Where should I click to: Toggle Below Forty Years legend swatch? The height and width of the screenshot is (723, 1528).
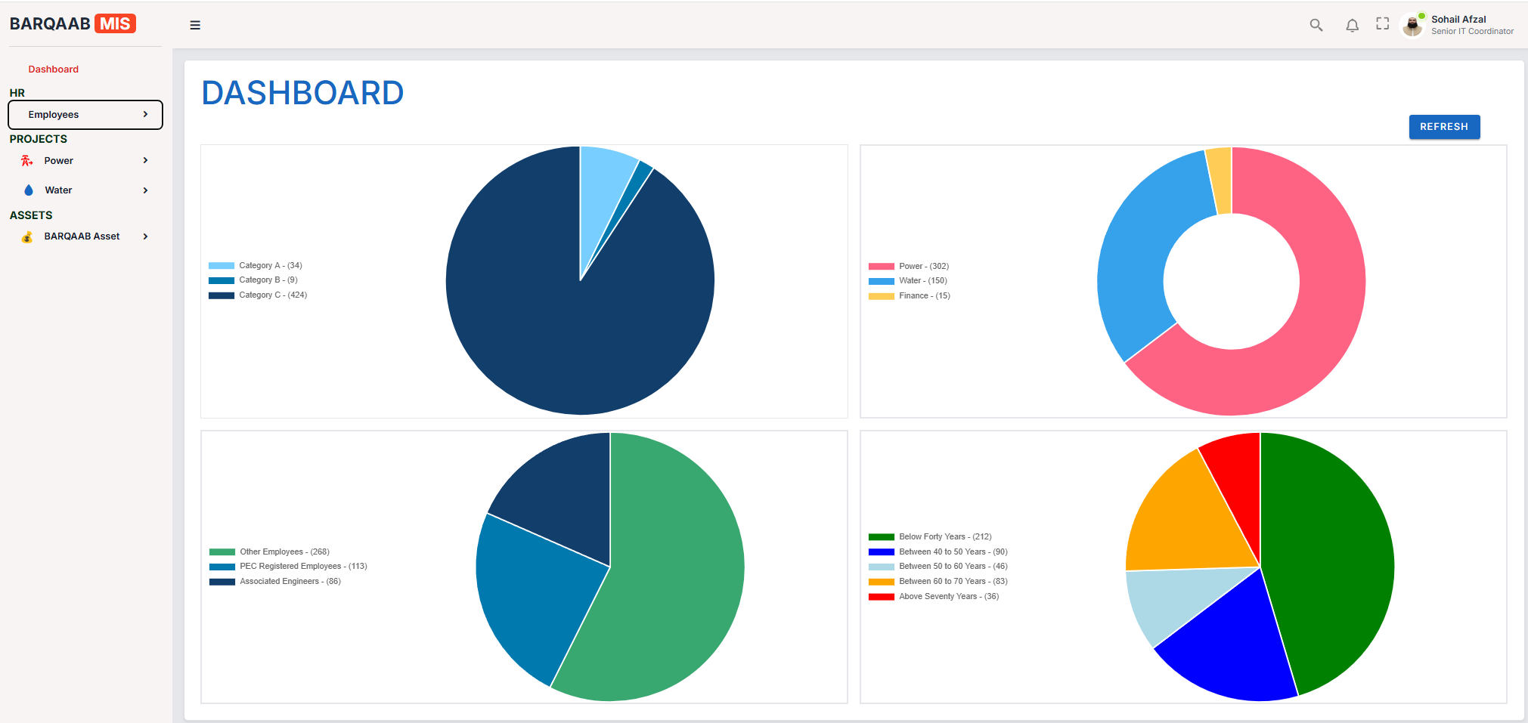[882, 537]
